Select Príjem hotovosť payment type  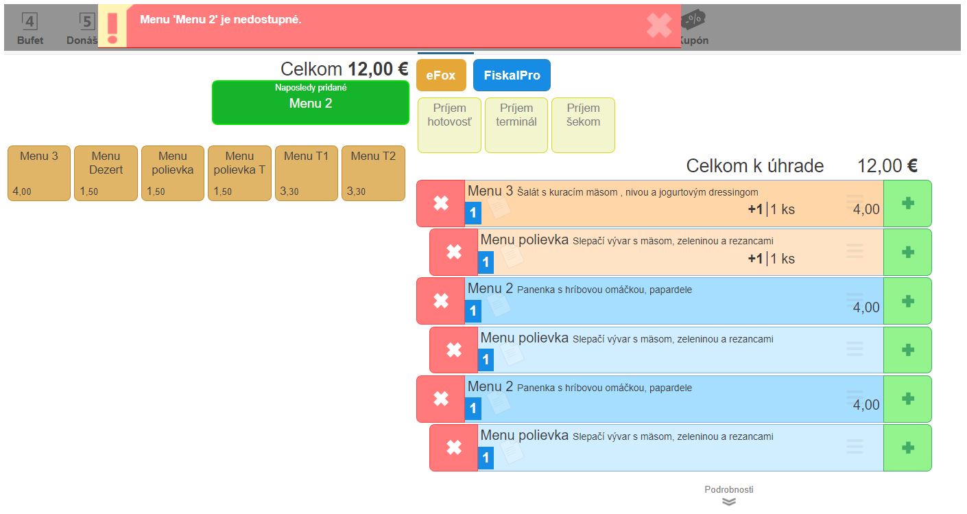click(449, 125)
